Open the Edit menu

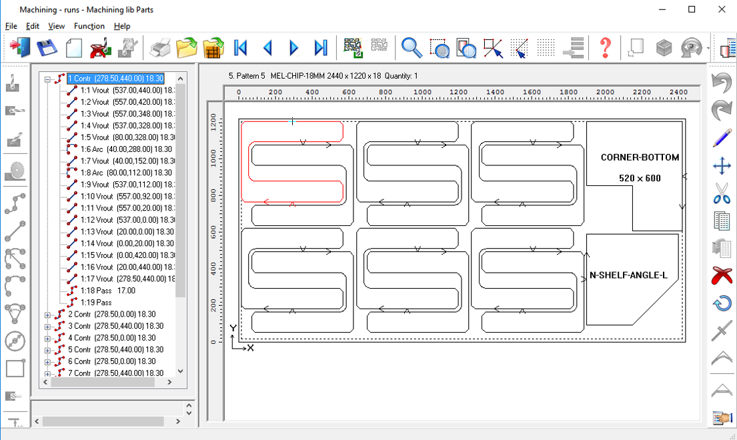click(33, 26)
